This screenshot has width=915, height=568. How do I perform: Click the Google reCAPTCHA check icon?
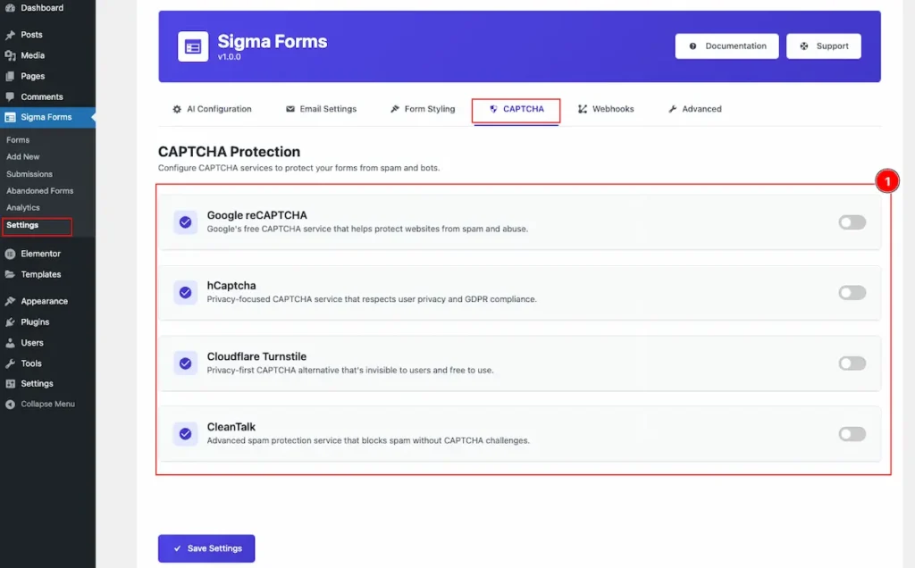[x=186, y=222]
